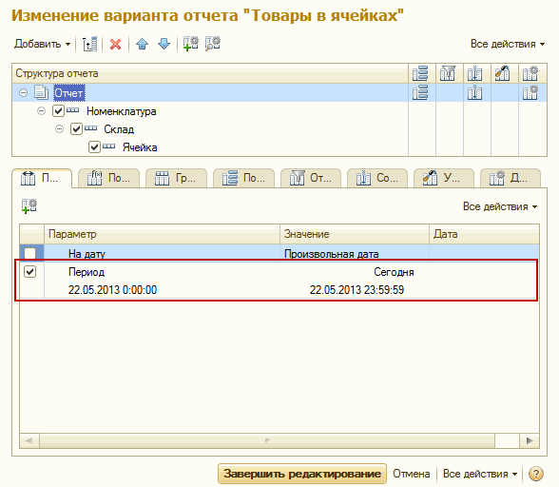Click Дата column header

484,234
